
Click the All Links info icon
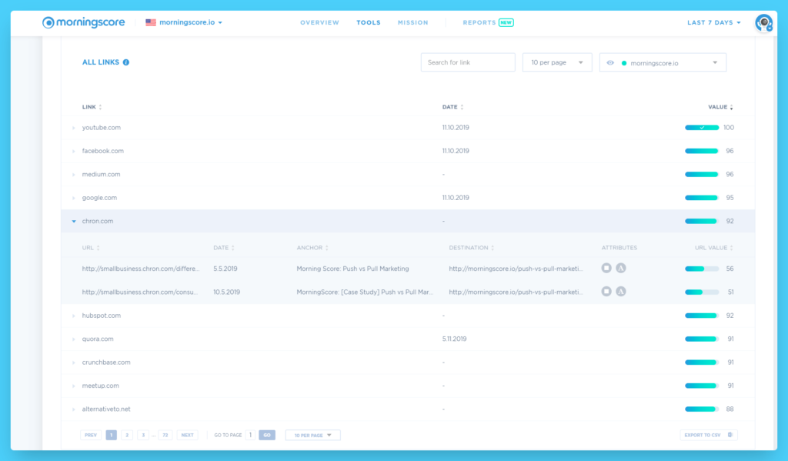(x=126, y=62)
